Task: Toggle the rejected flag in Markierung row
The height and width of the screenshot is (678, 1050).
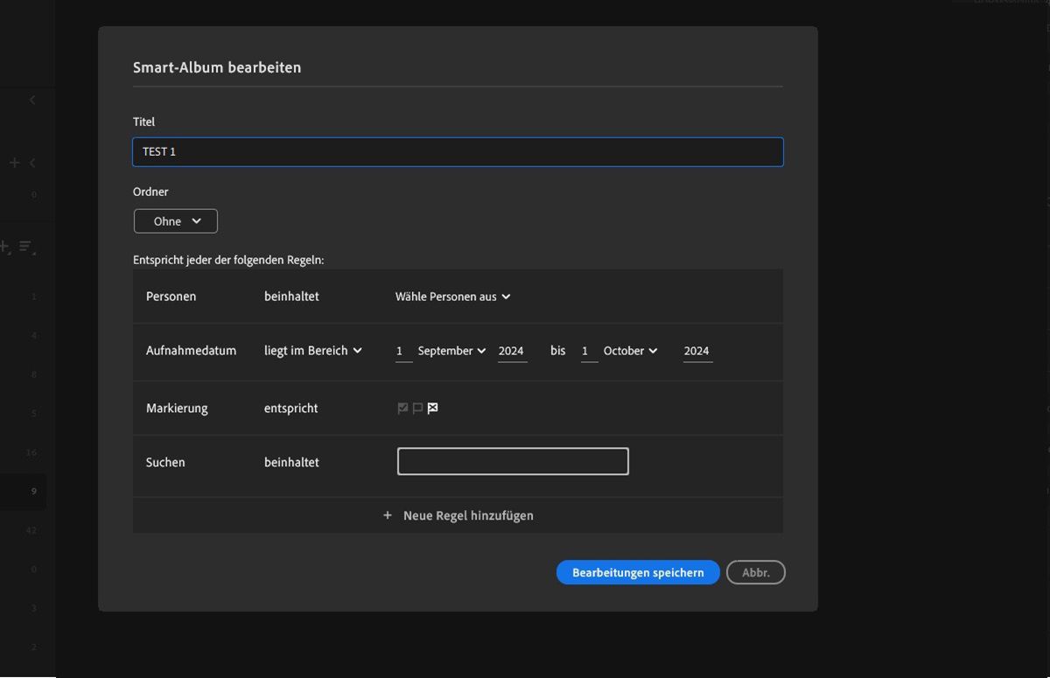Action: coord(432,408)
